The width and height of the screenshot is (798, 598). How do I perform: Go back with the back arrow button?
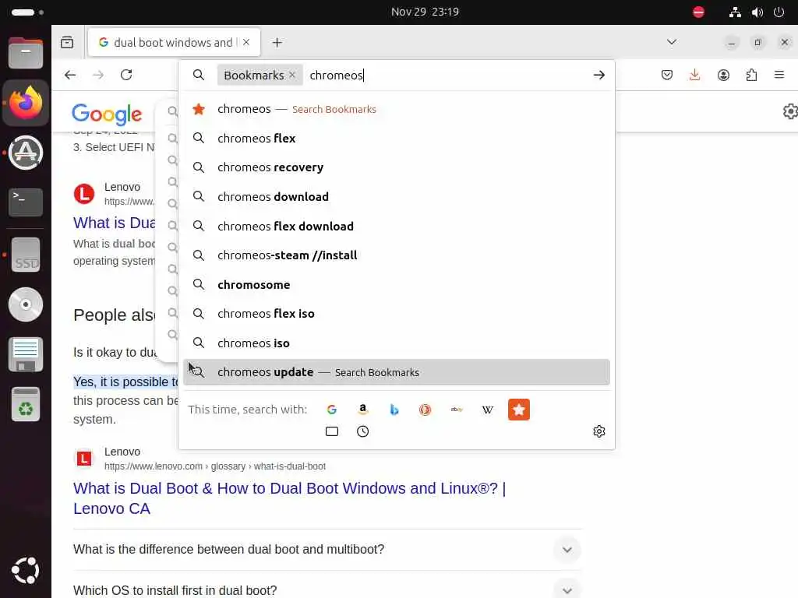tap(70, 76)
